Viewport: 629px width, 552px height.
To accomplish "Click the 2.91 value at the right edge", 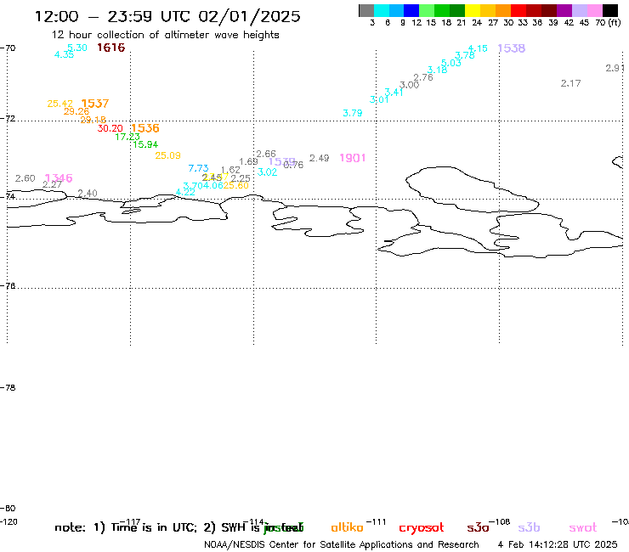I will (x=615, y=68).
